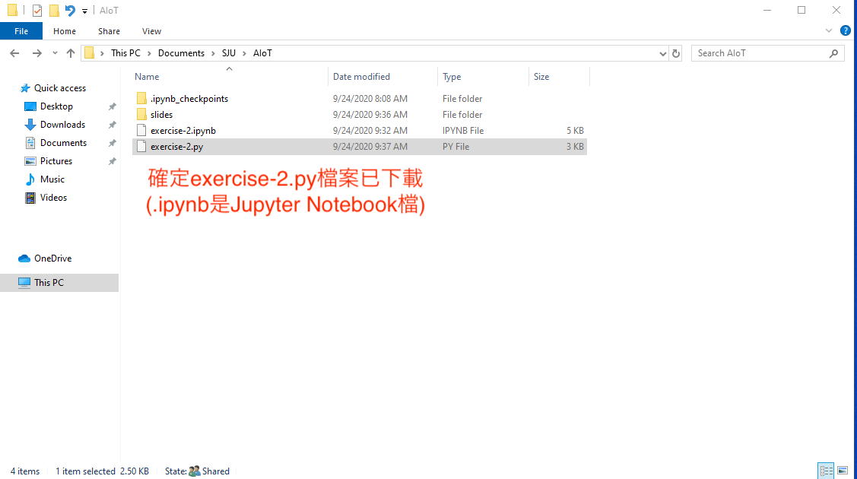Click the Undo icon in title bar
Screen dimensions: 857x479
coord(70,11)
